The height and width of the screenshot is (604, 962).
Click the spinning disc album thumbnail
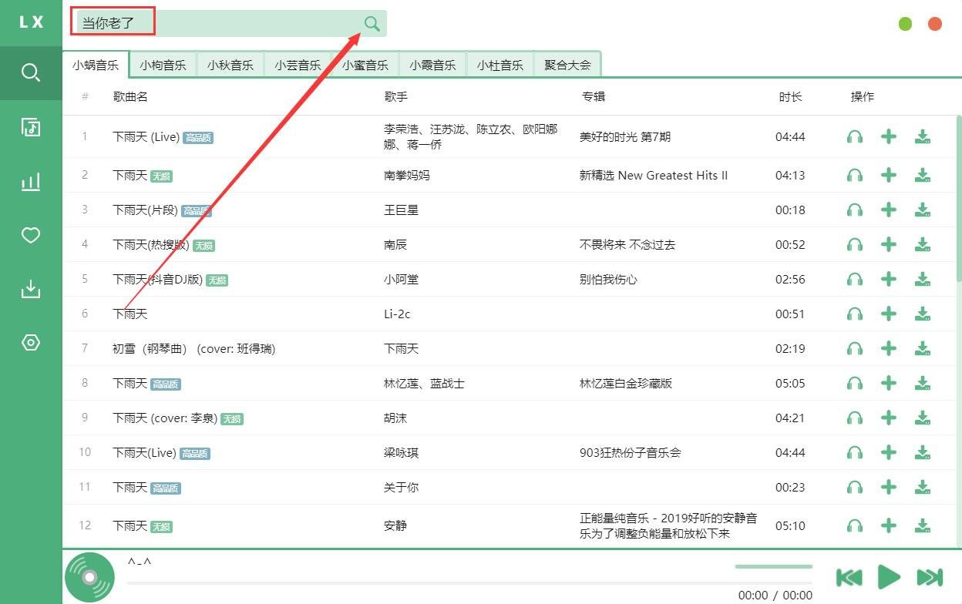(x=89, y=577)
